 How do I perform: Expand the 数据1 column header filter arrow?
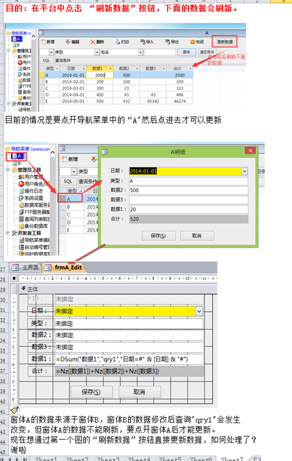pyautogui.click(x=110, y=68)
